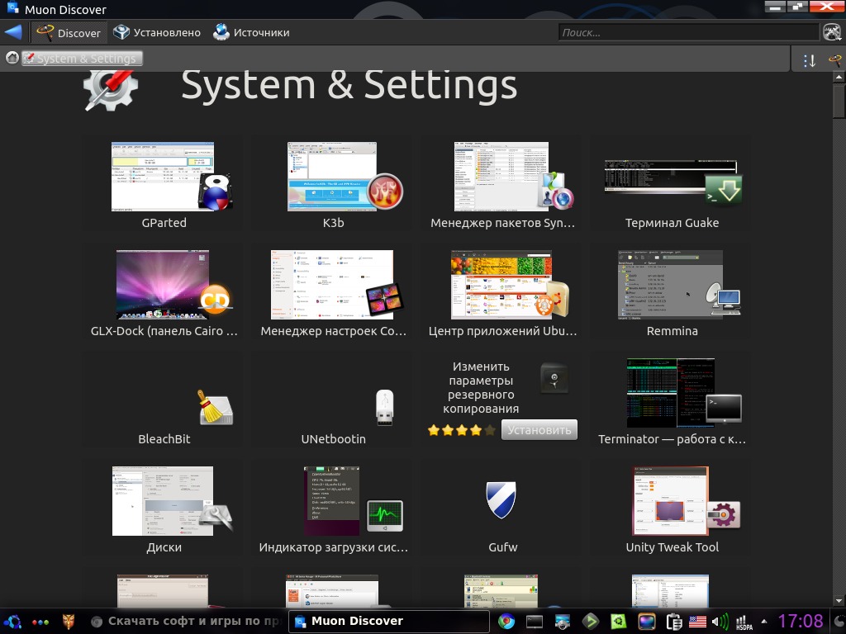This screenshot has height=634, width=846.
Task: Open the HSDPA network signal icon
Action: [744, 622]
